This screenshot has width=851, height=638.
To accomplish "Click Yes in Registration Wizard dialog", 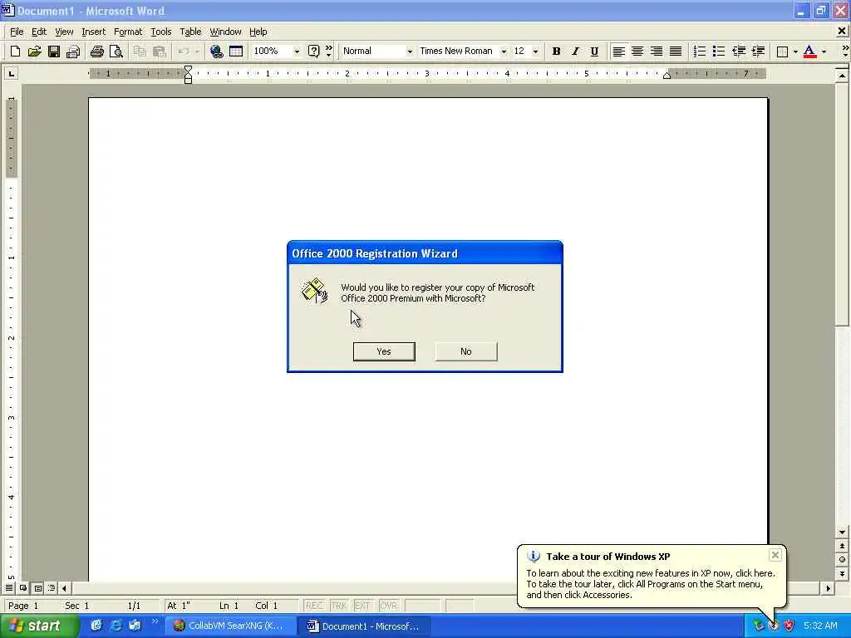I will coord(384,351).
